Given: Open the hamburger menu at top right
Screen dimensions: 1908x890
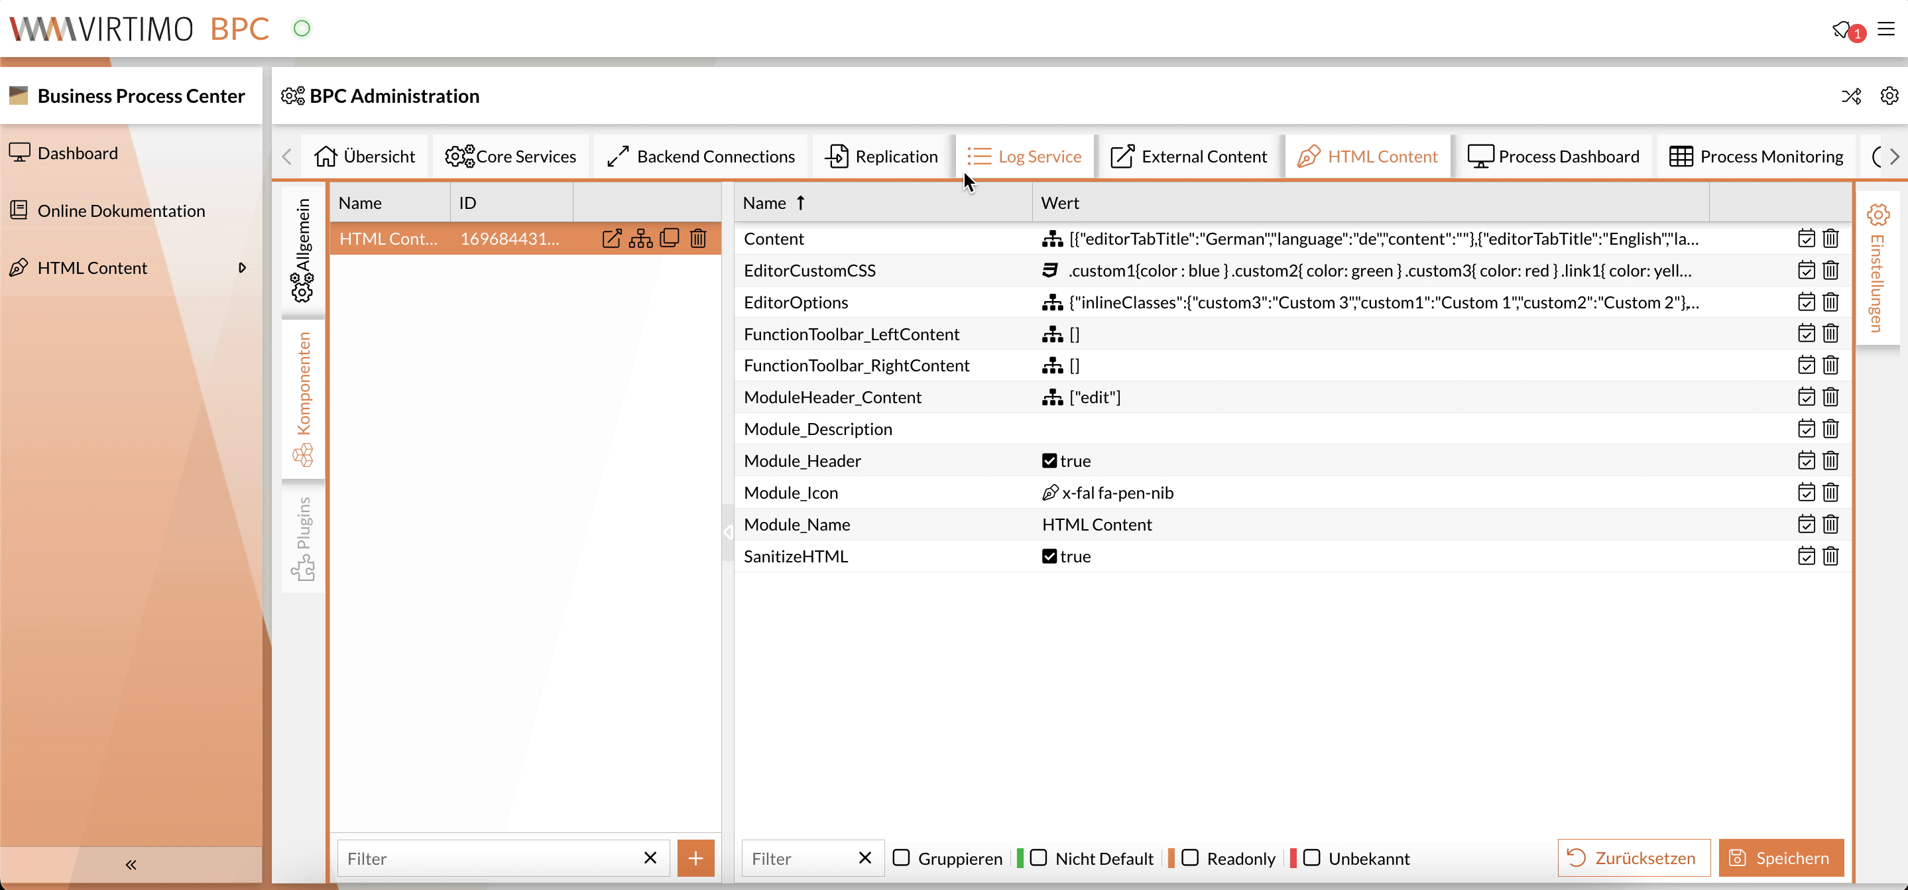Looking at the screenshot, I should (1885, 29).
